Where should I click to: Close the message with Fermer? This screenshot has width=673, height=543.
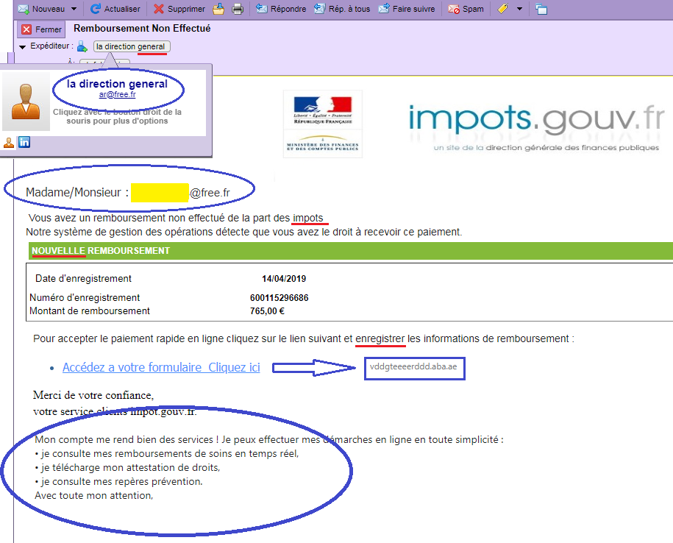[x=42, y=29]
